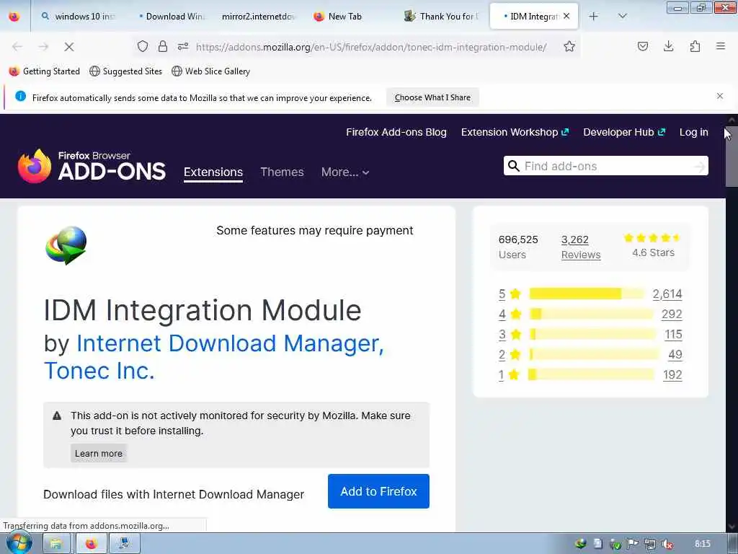
Task: Go back to the previous page
Action: point(17,47)
